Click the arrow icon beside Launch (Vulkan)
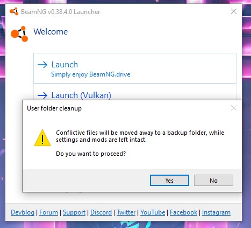 click(42, 95)
